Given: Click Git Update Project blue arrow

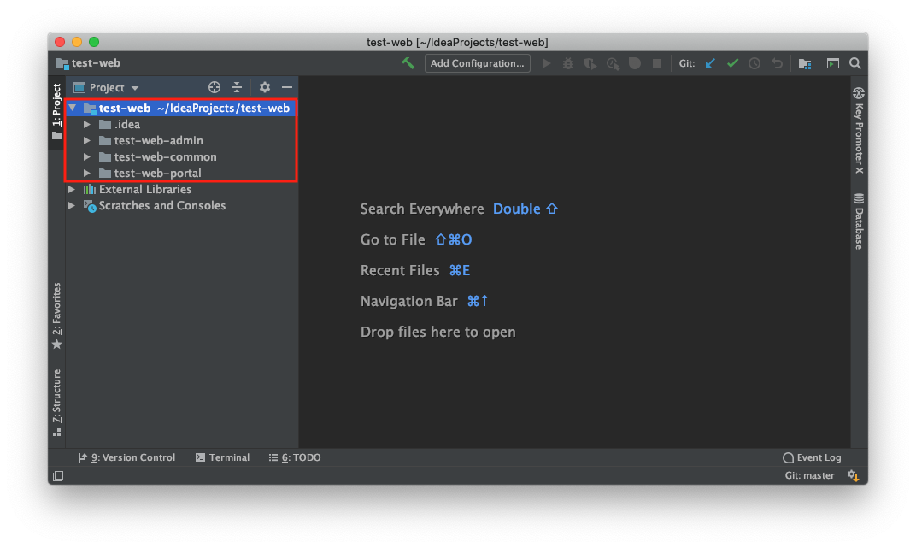Looking at the screenshot, I should (x=710, y=63).
